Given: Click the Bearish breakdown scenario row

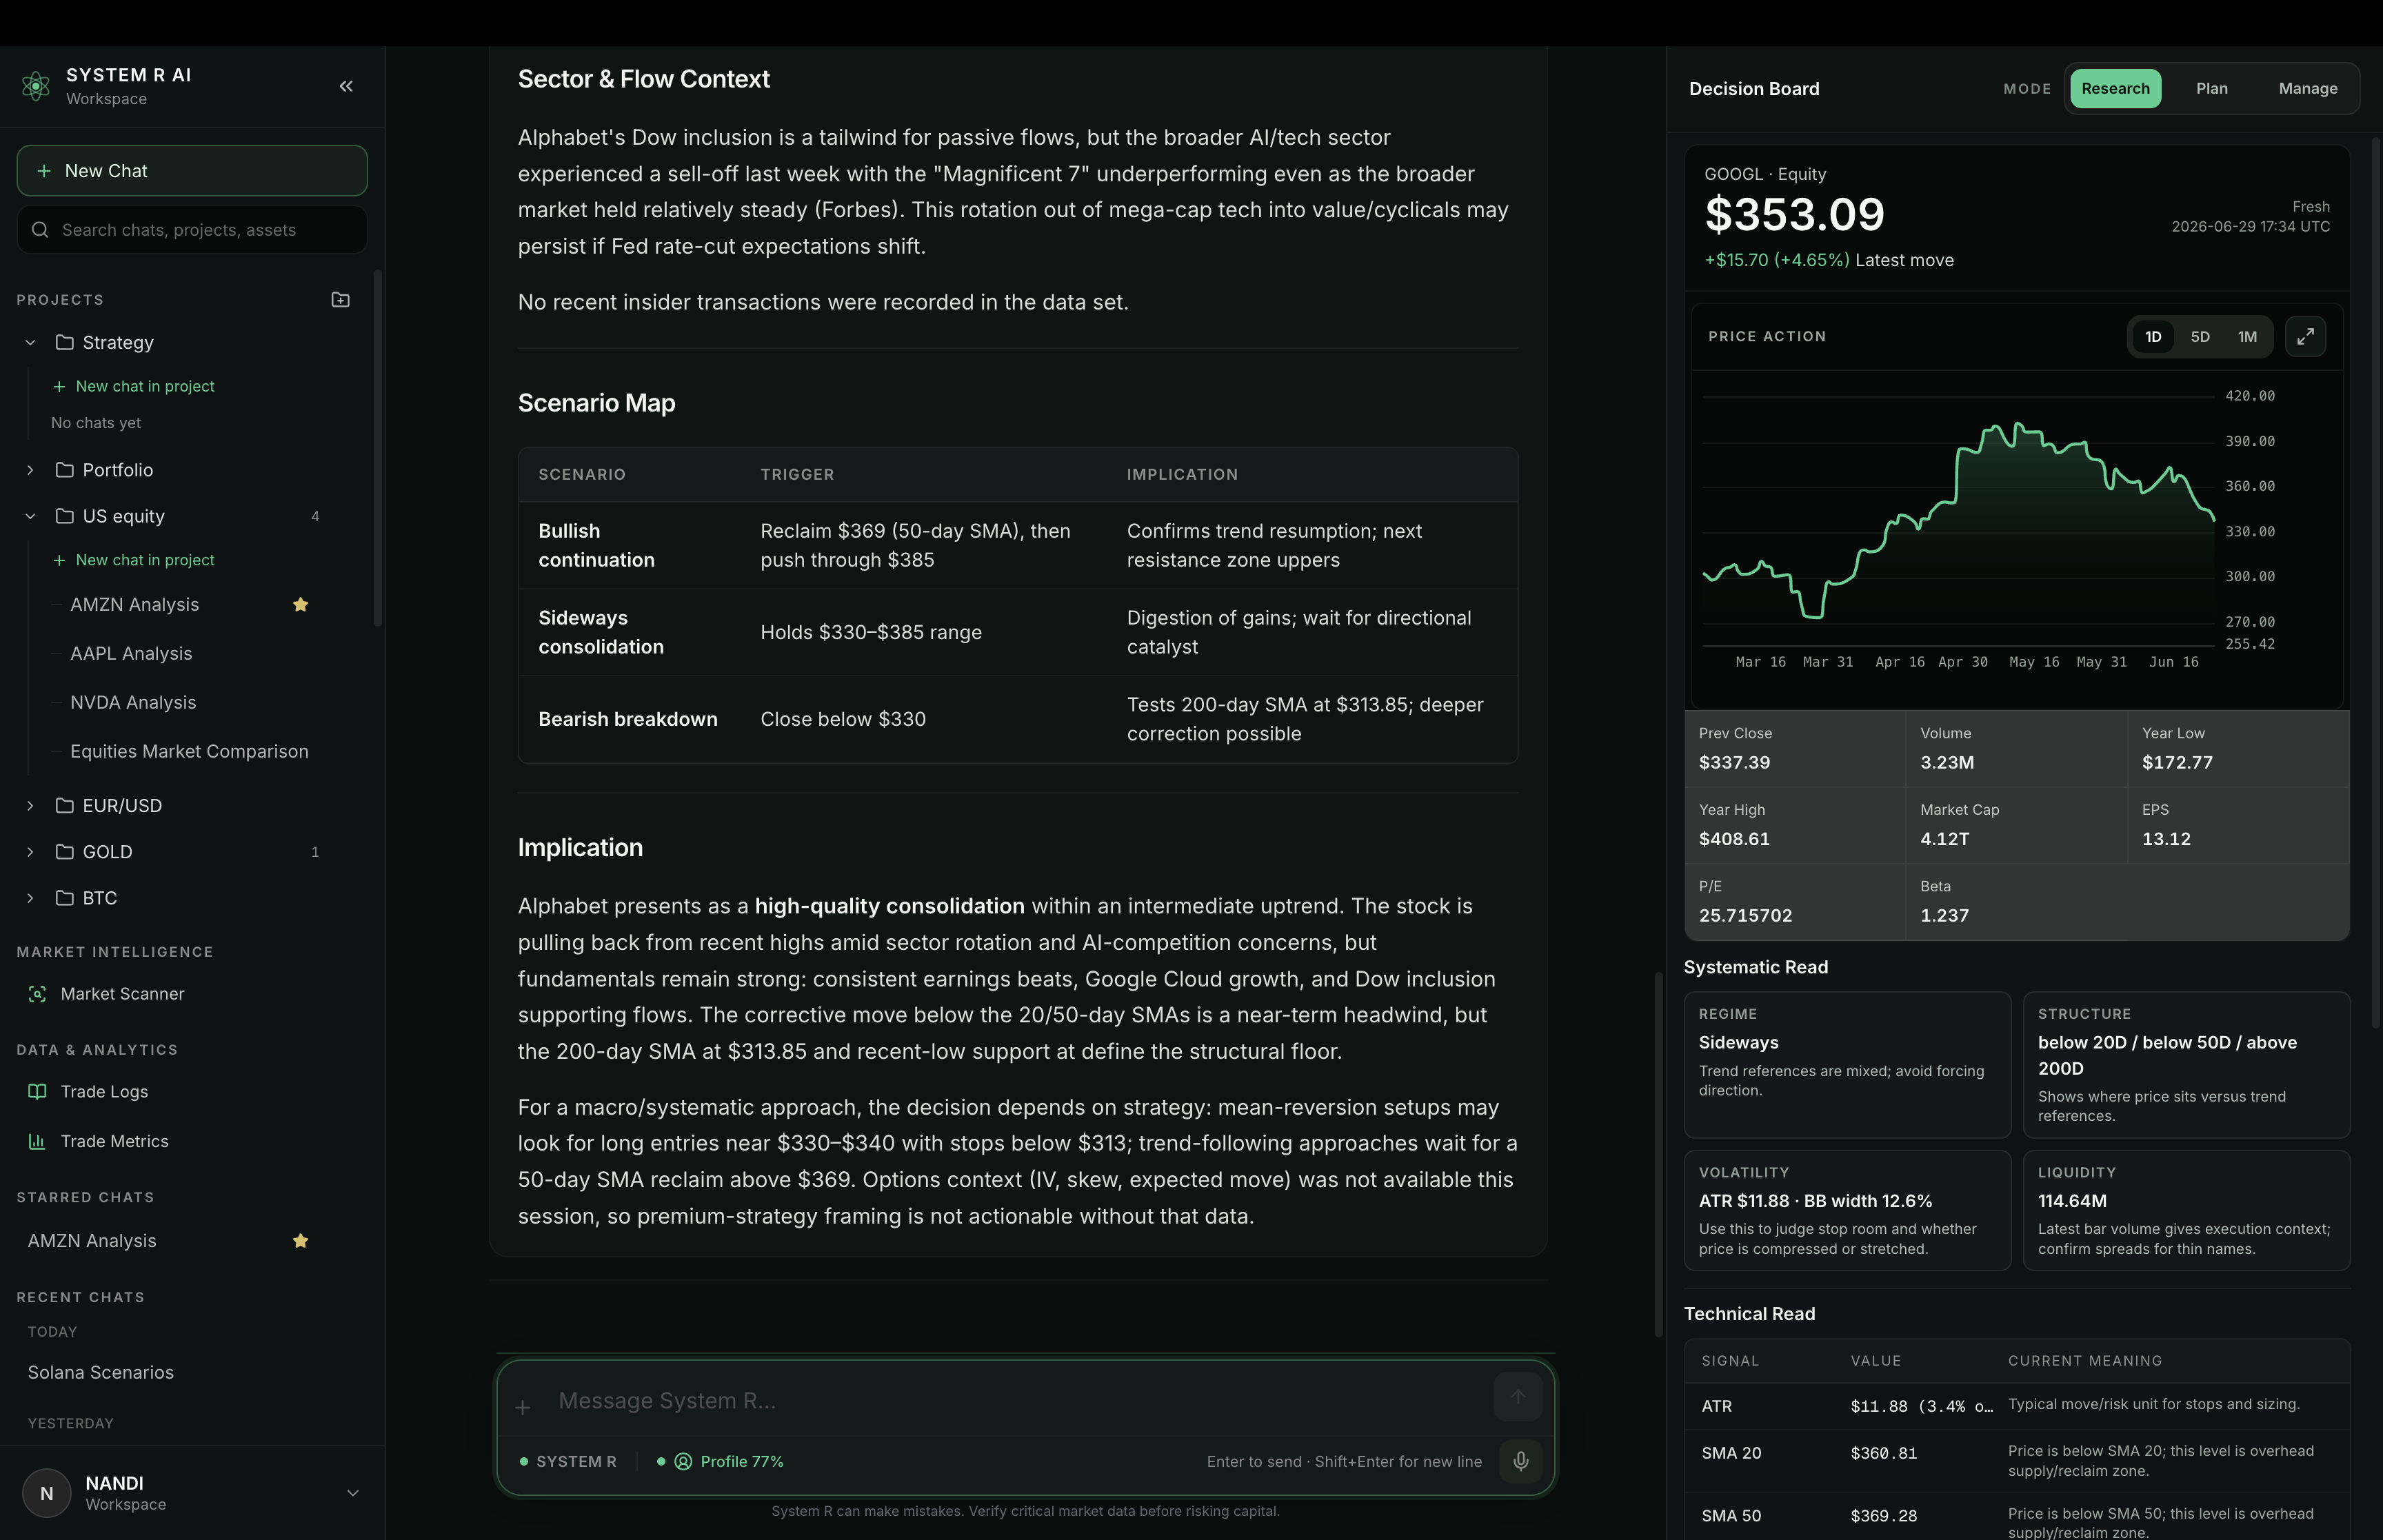Looking at the screenshot, I should 1018,719.
